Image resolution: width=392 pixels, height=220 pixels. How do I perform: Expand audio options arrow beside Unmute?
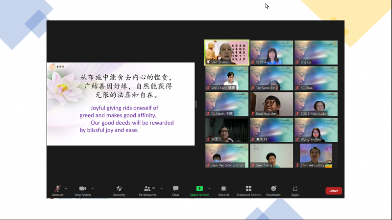[66, 188]
